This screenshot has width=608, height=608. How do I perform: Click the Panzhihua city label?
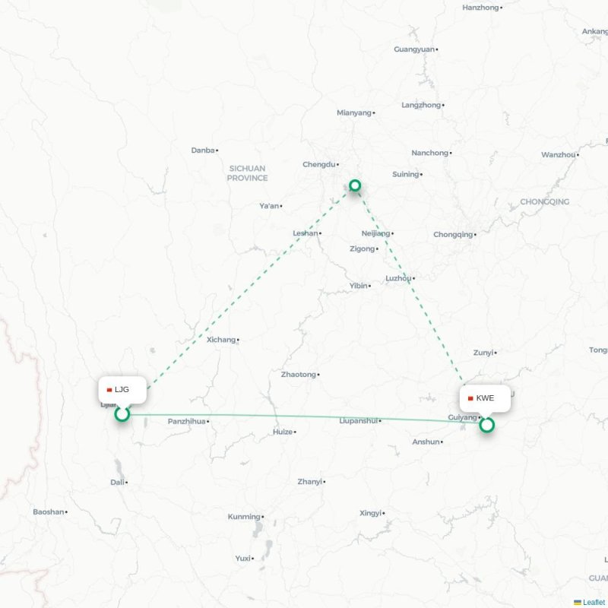coord(186,421)
